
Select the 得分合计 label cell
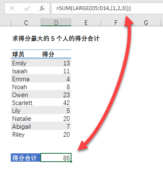point(26,157)
